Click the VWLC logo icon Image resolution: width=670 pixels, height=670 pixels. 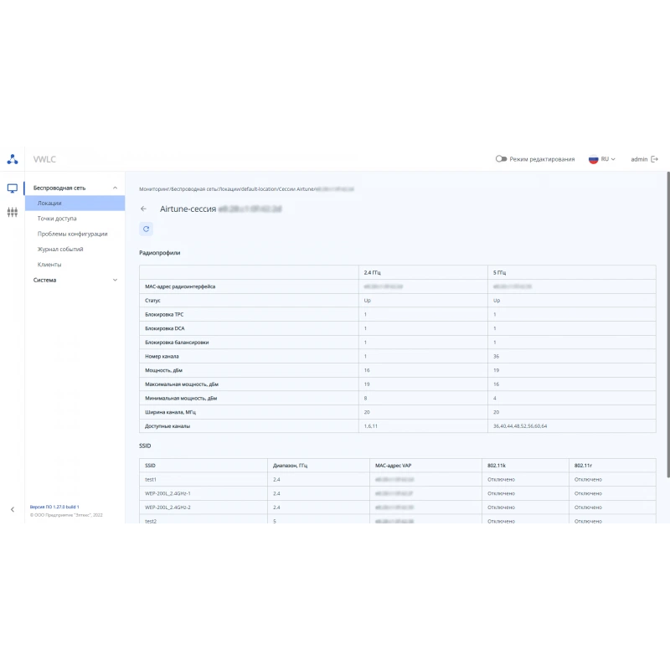[x=13, y=159]
